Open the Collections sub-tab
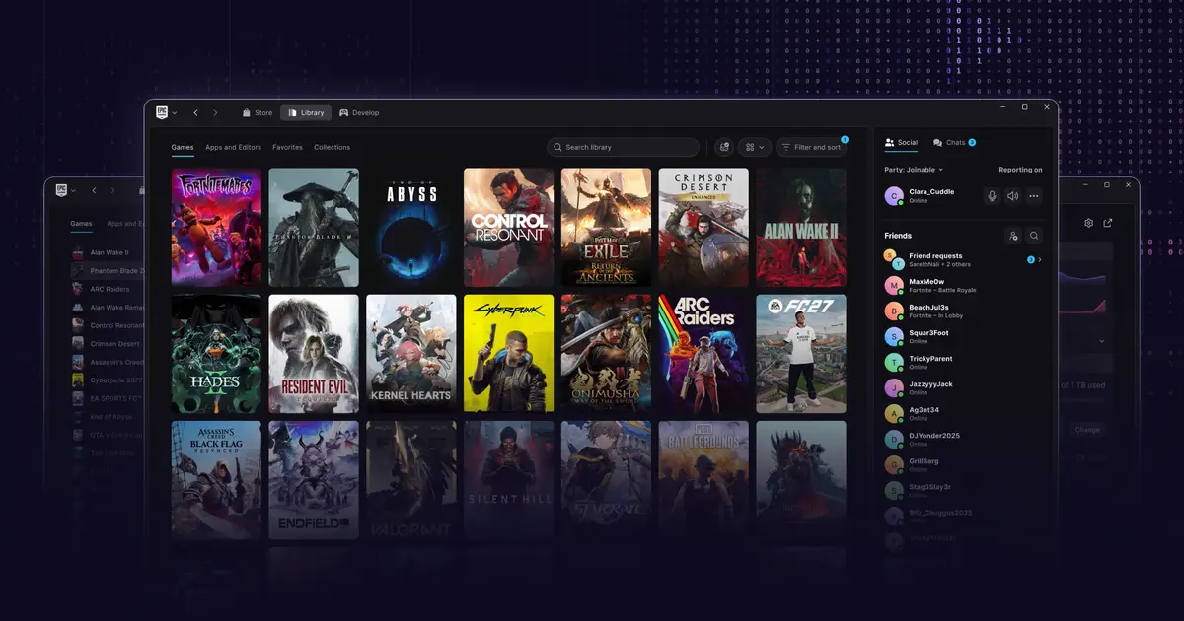Image resolution: width=1184 pixels, height=621 pixels. point(332,147)
